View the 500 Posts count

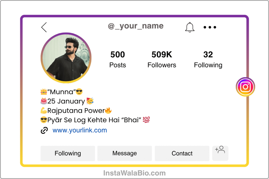tap(118, 59)
